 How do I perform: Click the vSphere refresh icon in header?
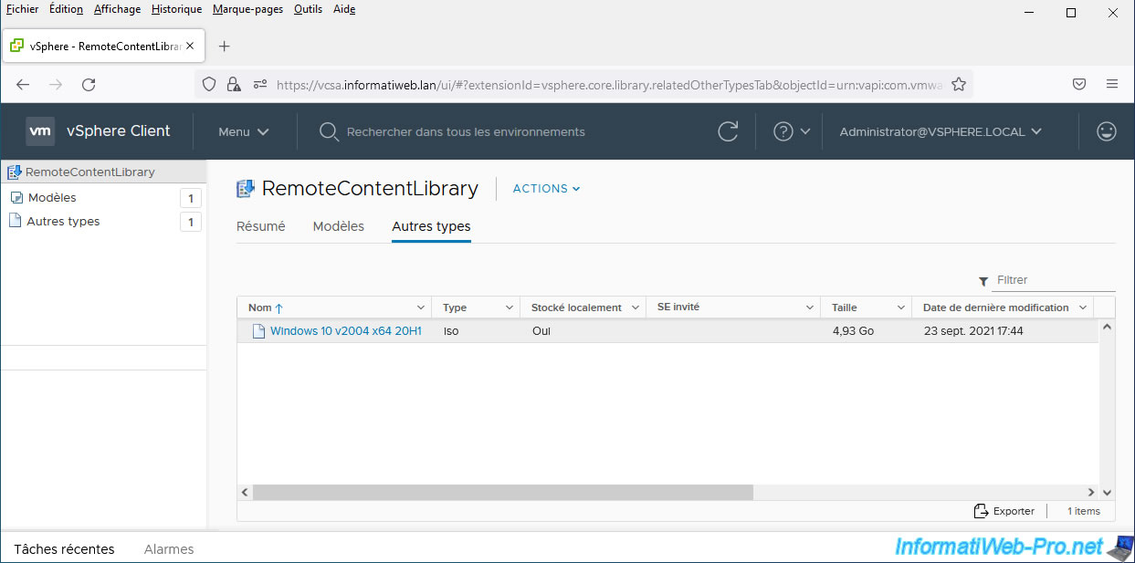728,131
